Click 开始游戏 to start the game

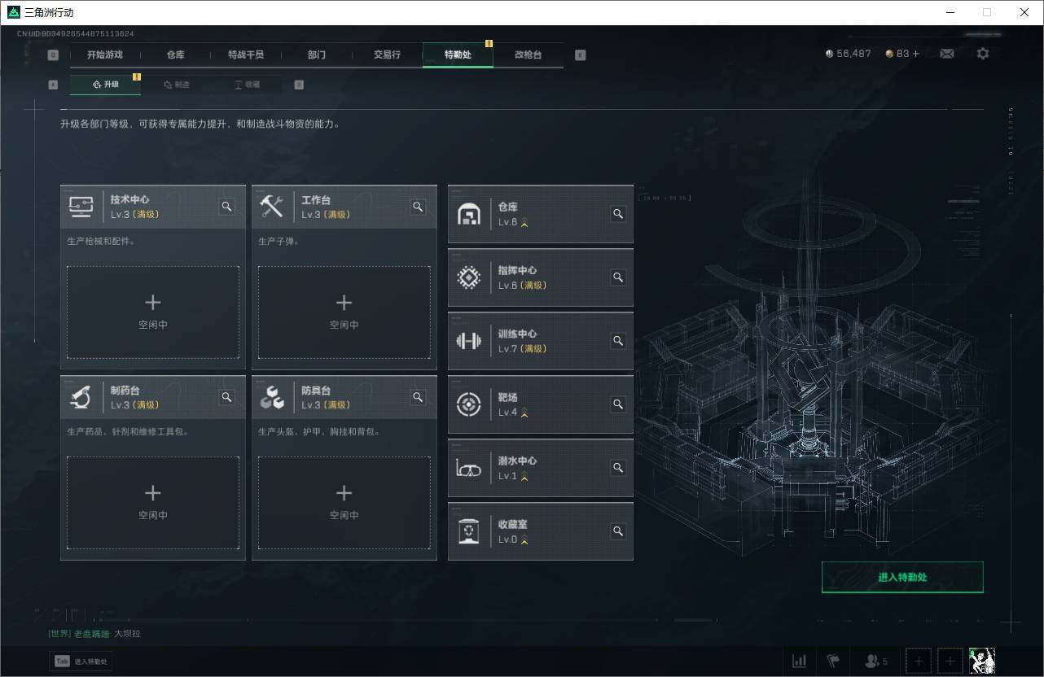(x=104, y=55)
